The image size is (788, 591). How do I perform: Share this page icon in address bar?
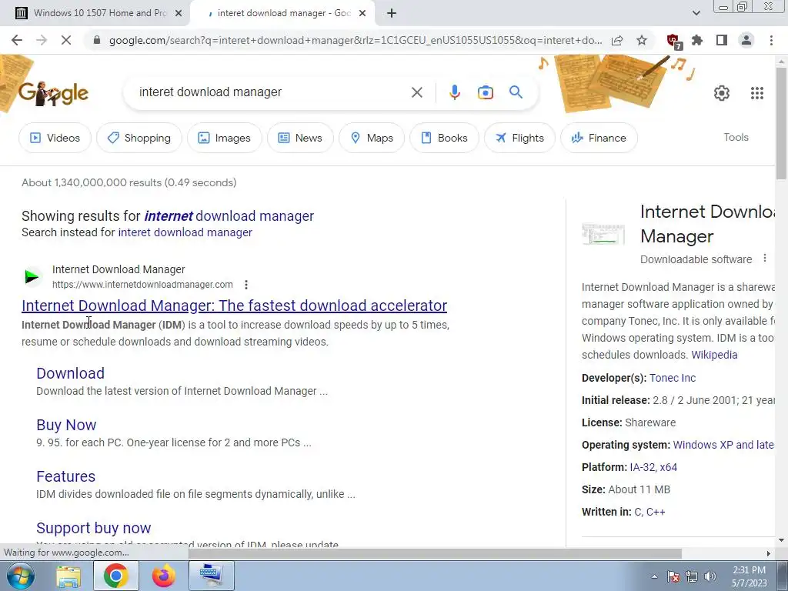point(617,40)
